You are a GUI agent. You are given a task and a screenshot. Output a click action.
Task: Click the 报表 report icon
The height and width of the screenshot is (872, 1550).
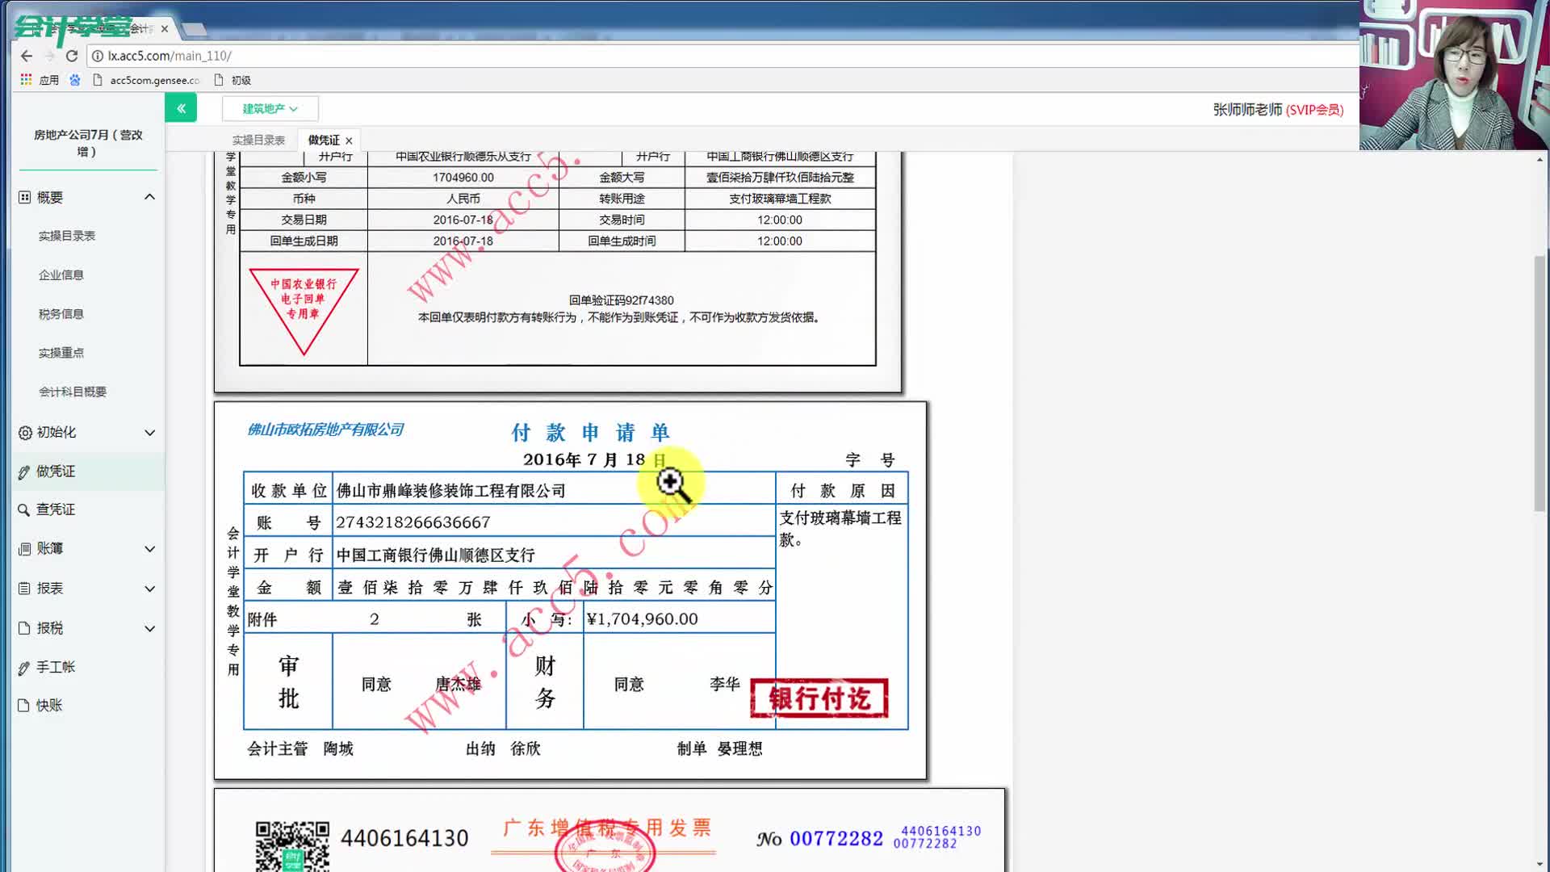coord(24,588)
